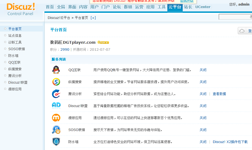Screen dimensions: 252x150
Task: Open the 首页 top menu
Action: point(50,7)
